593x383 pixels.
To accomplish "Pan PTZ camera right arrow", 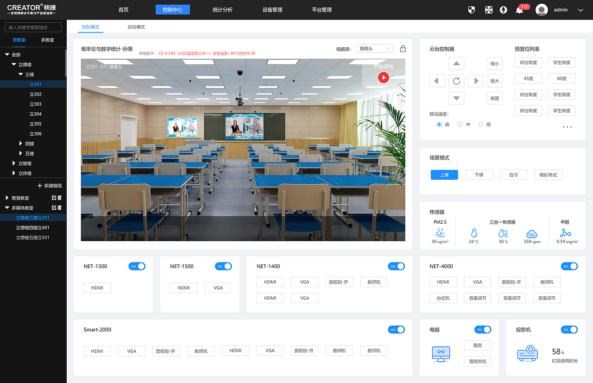I will (x=475, y=81).
